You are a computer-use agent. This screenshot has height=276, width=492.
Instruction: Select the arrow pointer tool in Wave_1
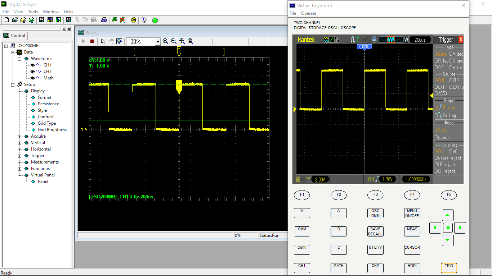[x=103, y=41]
